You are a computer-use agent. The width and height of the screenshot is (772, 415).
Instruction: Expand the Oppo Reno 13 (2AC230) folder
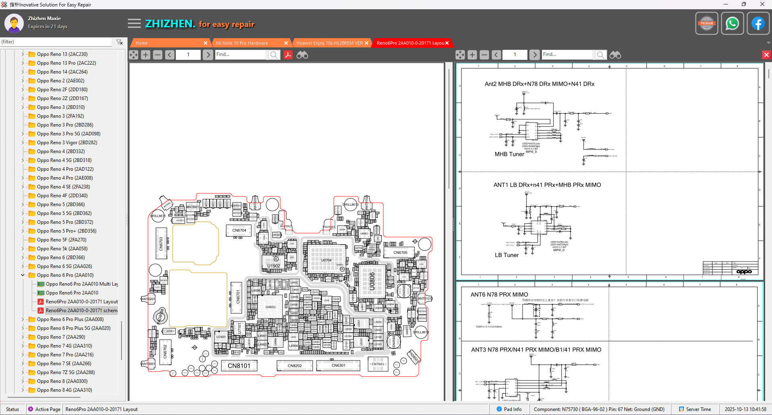(x=23, y=54)
